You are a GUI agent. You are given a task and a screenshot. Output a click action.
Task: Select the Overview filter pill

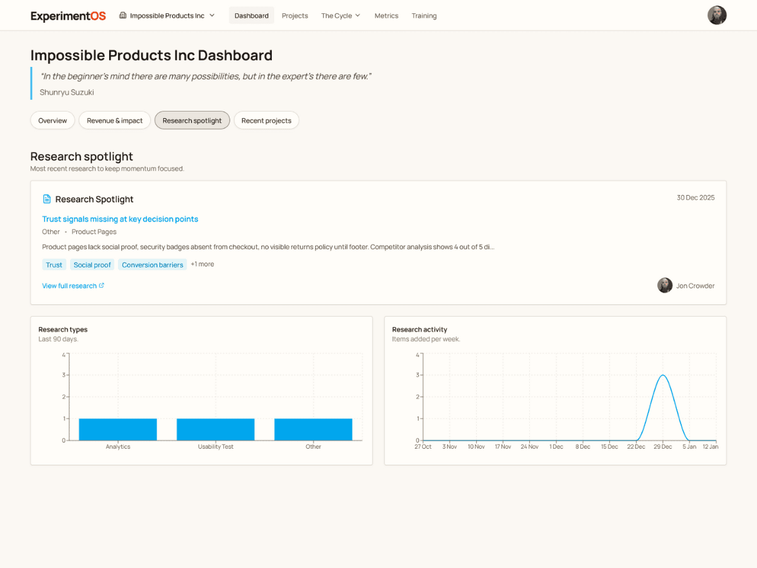tap(52, 120)
